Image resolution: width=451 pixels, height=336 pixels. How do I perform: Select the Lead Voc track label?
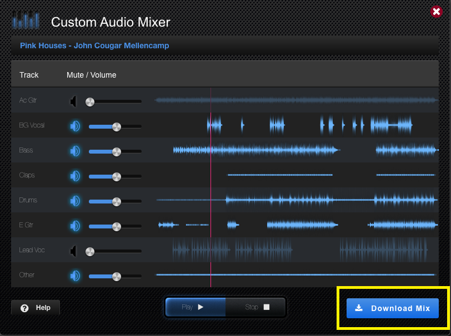click(32, 250)
